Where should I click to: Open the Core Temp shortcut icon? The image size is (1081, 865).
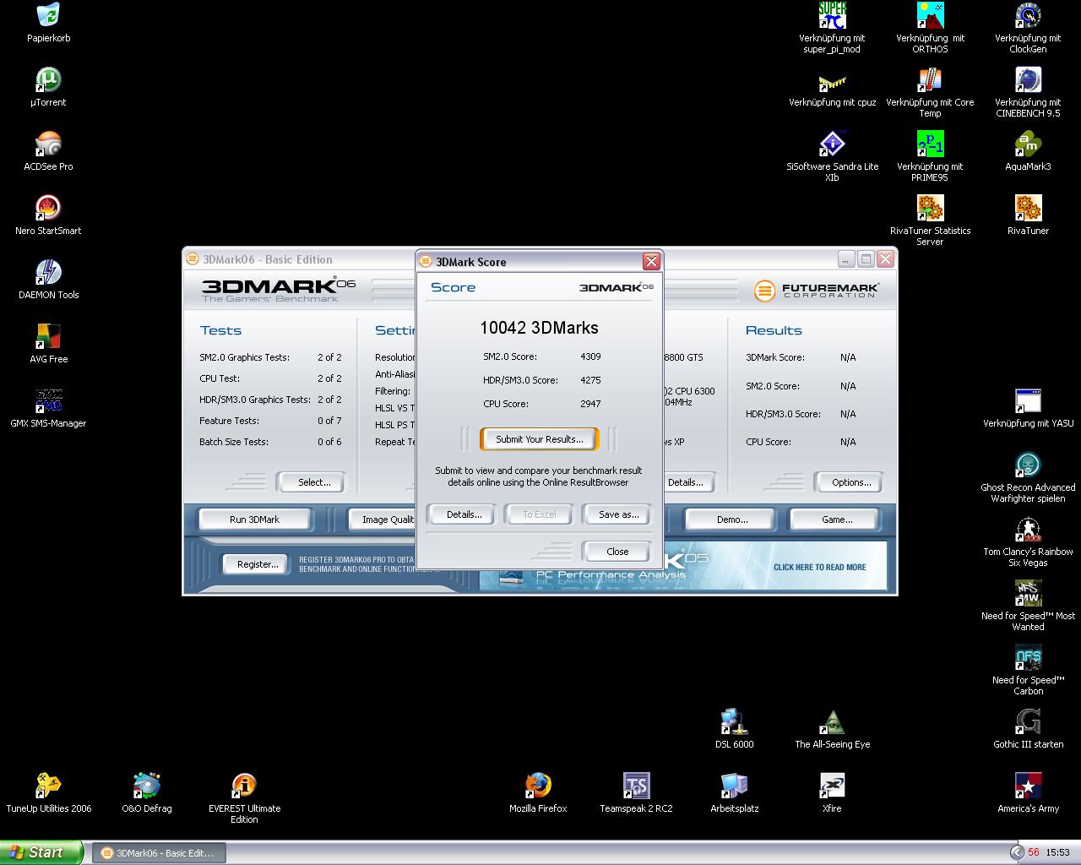[x=930, y=80]
